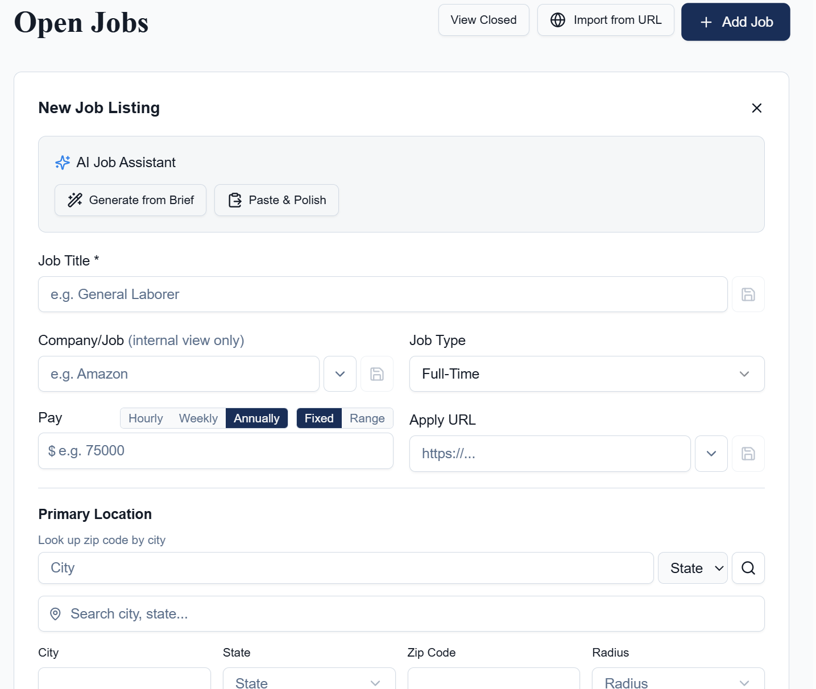Click 'Look up zip code by city' text
Screen dimensions: 816x689
(x=102, y=540)
